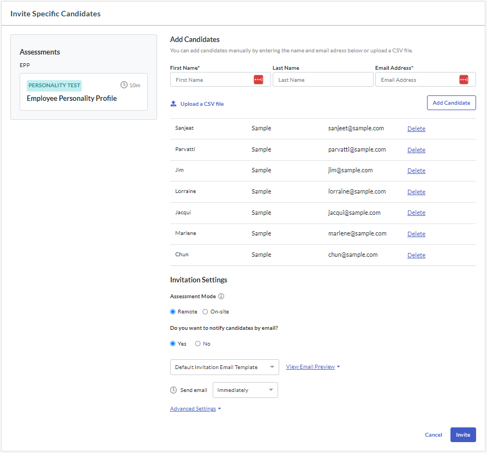The image size is (487, 453).
Task: Select the On-site assessment mode radio button
Action: coord(205,312)
